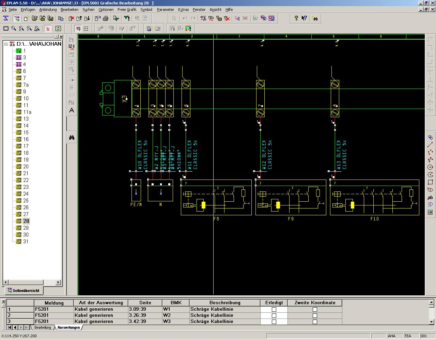The width and height of the screenshot is (436, 340).
Task: Tick Erledigt checkbox for W1 row
Action: click(274, 309)
